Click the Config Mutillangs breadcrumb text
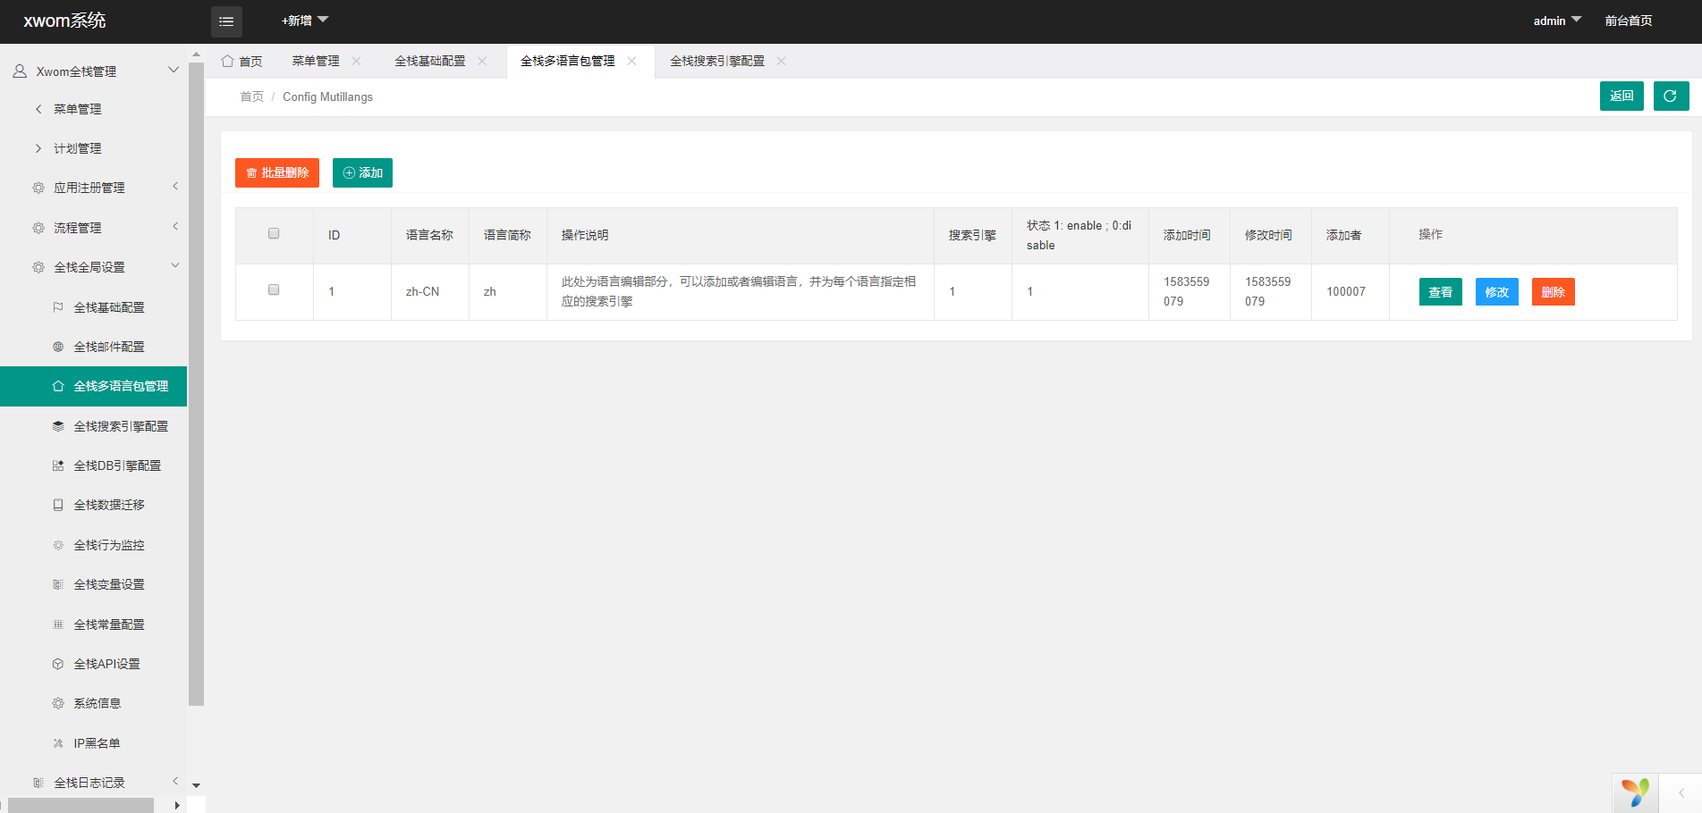 tap(327, 96)
